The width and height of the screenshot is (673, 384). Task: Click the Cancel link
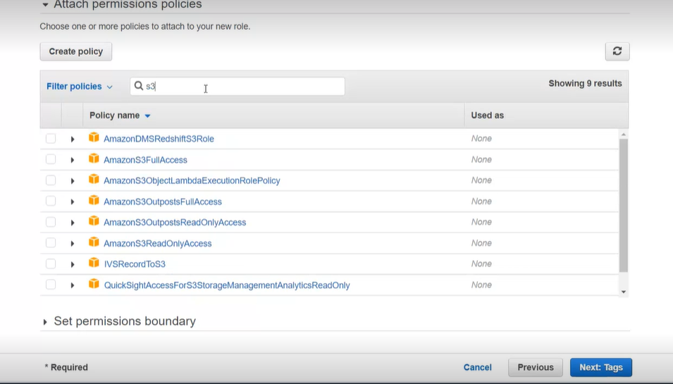(x=477, y=367)
